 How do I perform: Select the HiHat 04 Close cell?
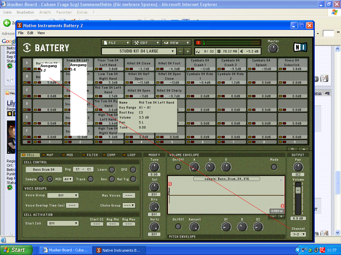point(139,64)
